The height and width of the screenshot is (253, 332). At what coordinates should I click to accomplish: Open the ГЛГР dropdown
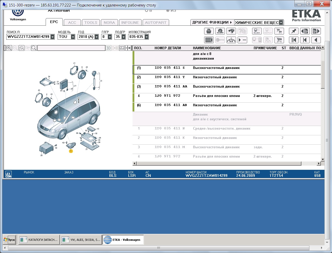pos(110,37)
